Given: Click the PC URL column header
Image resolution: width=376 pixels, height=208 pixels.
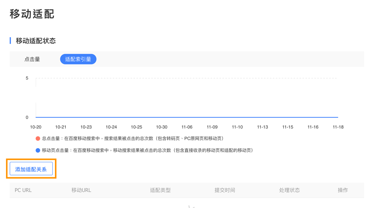Looking at the screenshot, I should [x=23, y=190].
